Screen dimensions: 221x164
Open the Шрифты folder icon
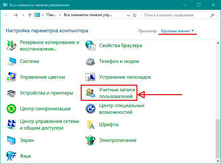coord(91,125)
